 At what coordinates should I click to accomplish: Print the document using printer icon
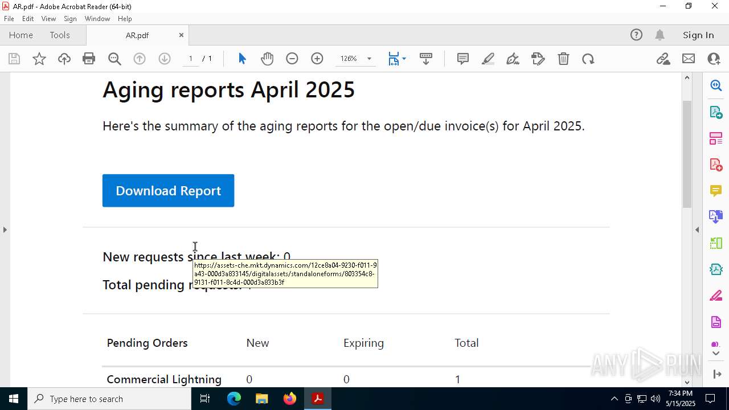(89, 59)
